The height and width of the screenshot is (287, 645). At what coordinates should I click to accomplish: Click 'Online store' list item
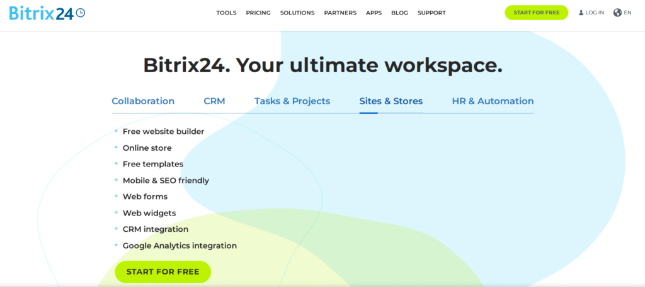(x=147, y=148)
